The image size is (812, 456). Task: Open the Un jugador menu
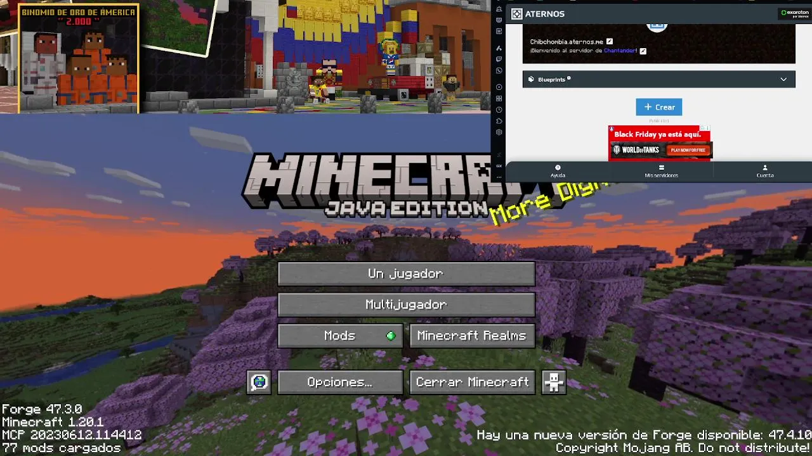point(406,274)
